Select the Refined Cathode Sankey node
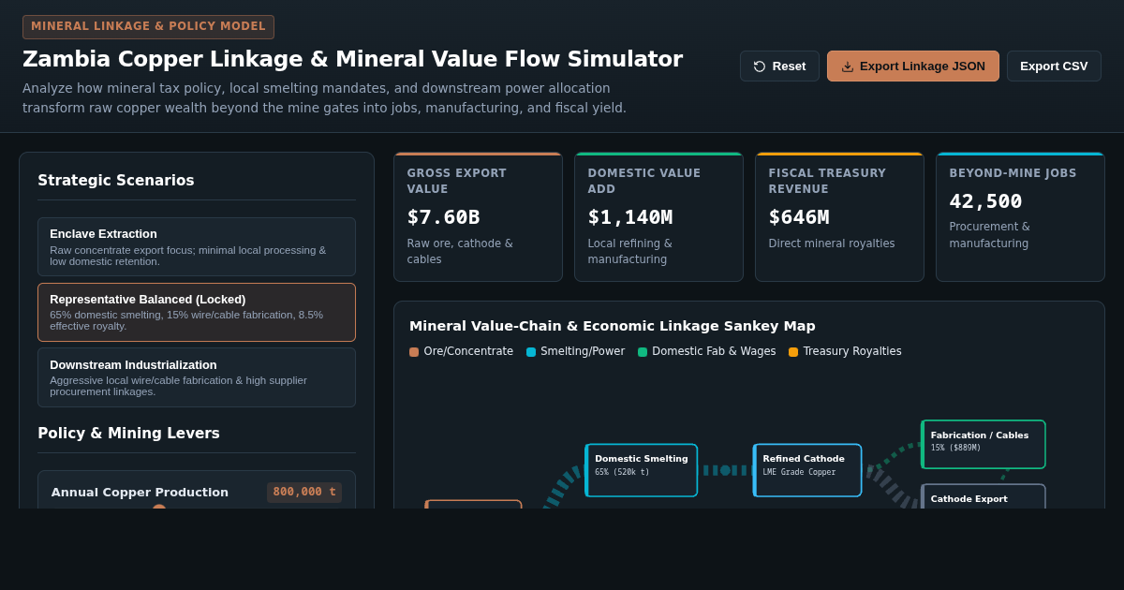Image resolution: width=1124 pixels, height=590 pixels. point(807,470)
